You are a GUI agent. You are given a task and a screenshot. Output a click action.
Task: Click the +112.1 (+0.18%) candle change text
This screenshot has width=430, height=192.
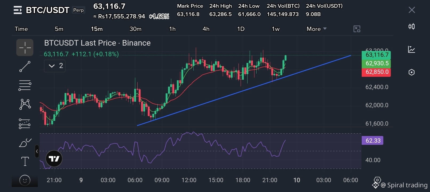pos(95,54)
